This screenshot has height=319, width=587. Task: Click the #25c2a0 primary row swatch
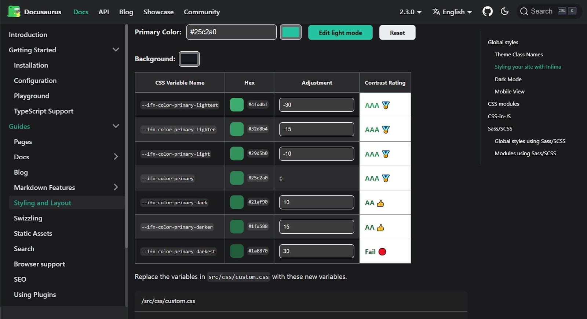[x=237, y=178]
